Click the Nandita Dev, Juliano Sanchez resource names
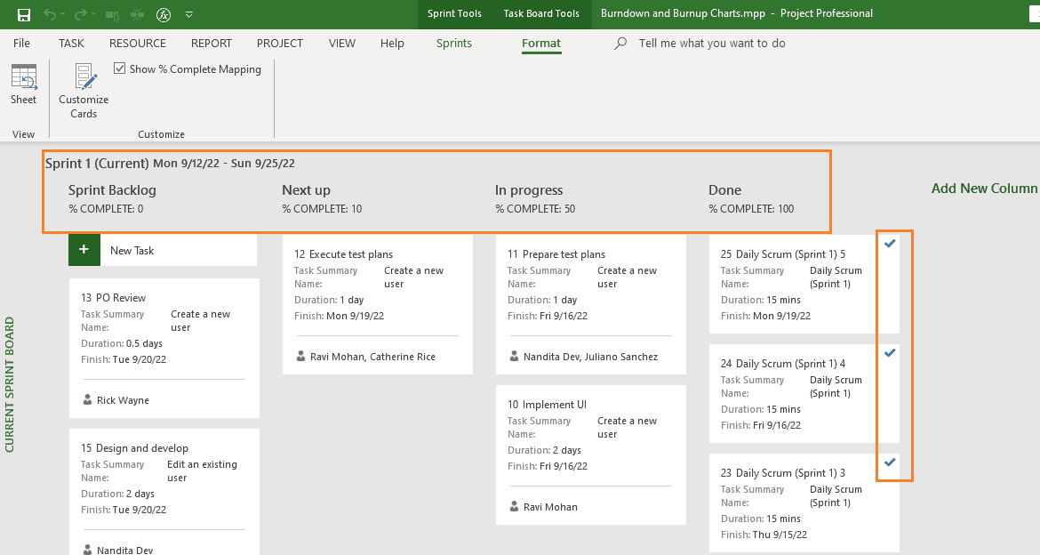1040x555 pixels. (590, 357)
